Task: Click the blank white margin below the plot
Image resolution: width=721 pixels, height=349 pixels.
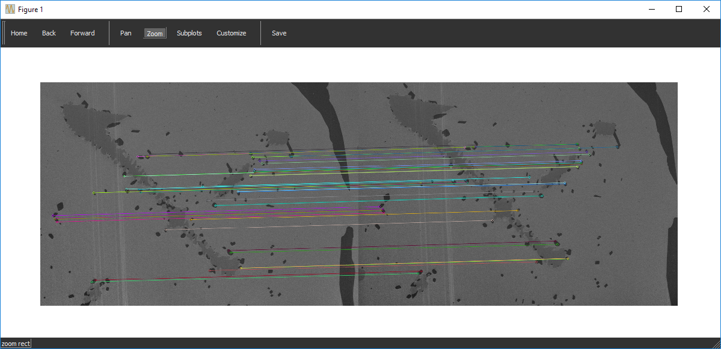Action: click(361, 321)
